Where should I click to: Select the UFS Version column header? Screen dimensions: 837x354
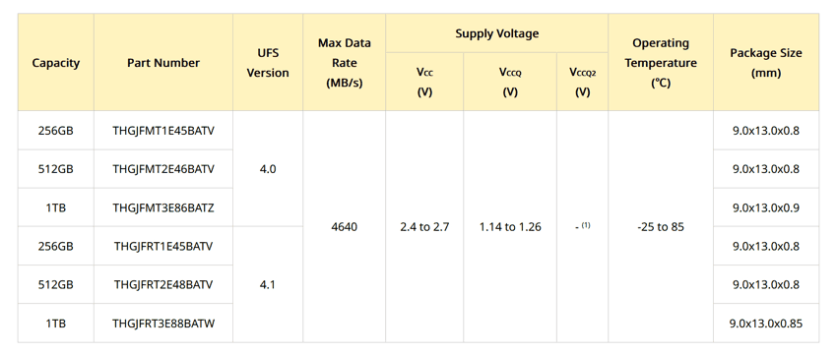pos(268,63)
